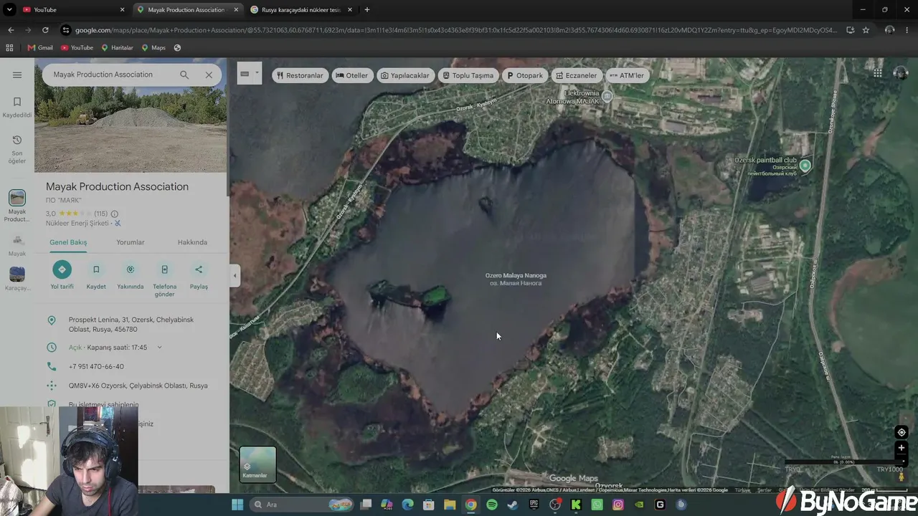
Task: Click the search magnifier icon in Maps
Action: tap(184, 75)
